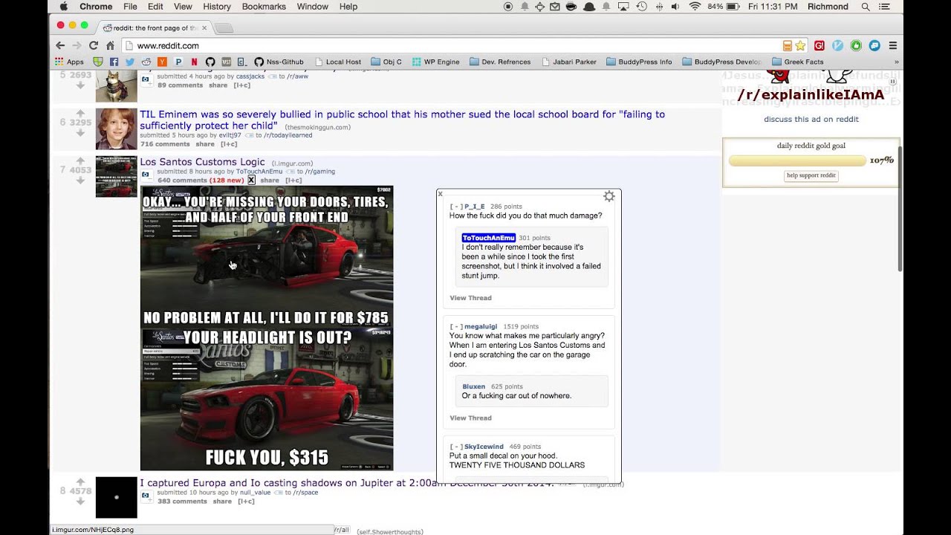Open Spotlight search in menu bar
This screenshot has width=951, height=535.
[866, 6]
